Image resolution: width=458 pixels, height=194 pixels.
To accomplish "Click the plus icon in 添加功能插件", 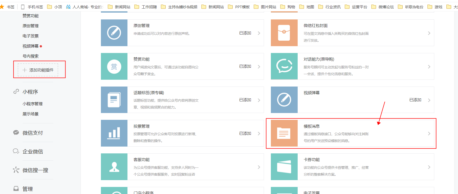I will [x=25, y=70].
